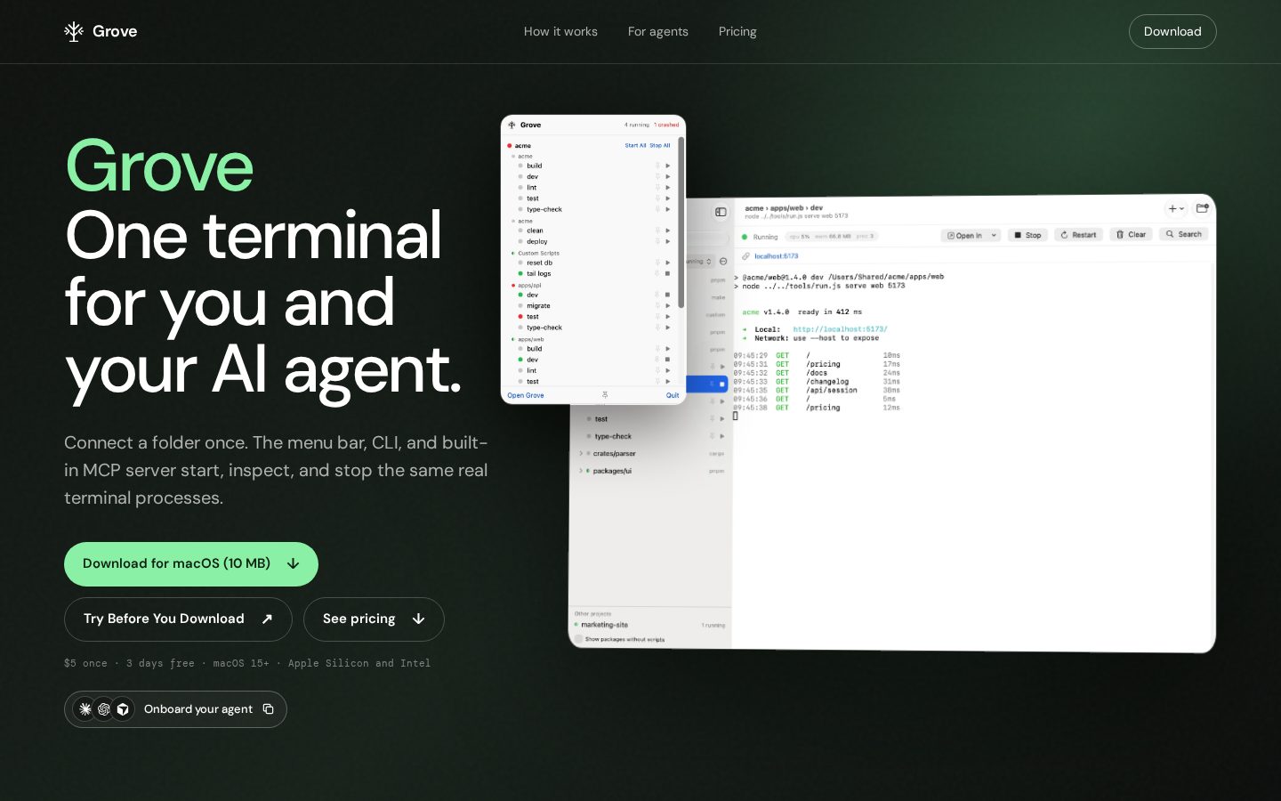Open the Pricing nav item

point(737,31)
